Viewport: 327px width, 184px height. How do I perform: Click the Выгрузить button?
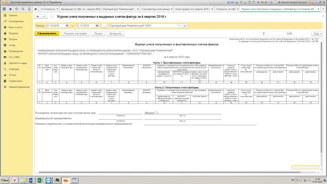tap(116, 33)
